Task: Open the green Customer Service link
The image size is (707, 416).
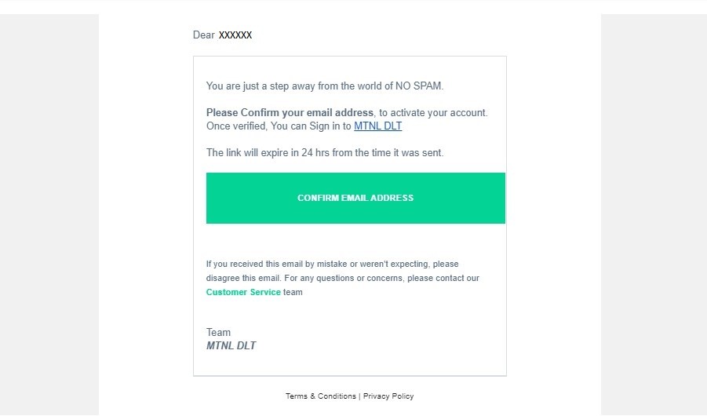Action: click(x=243, y=292)
